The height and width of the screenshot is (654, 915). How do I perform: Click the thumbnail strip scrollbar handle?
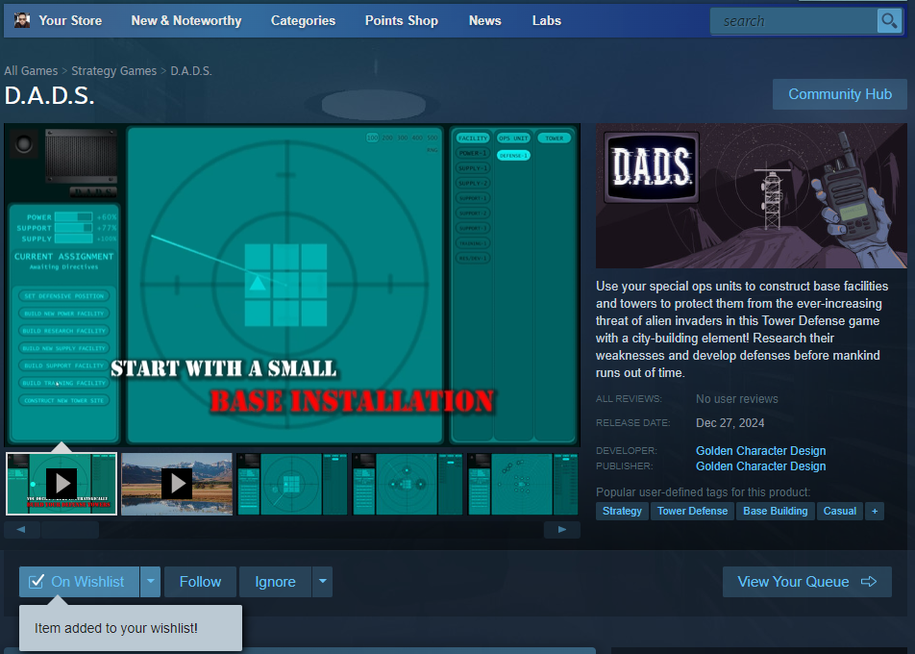(x=70, y=530)
